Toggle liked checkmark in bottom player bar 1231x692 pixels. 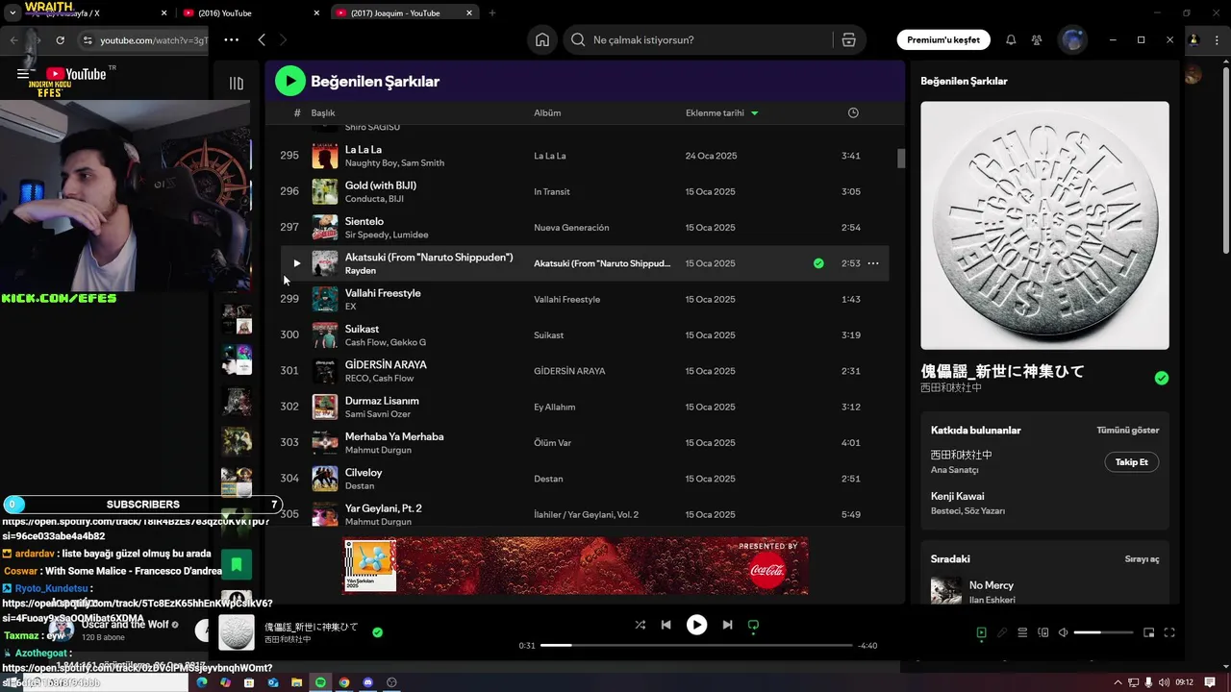377,632
